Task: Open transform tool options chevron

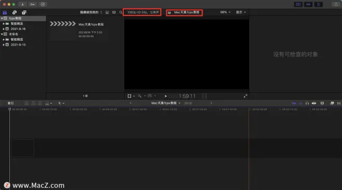Action: [134, 96]
